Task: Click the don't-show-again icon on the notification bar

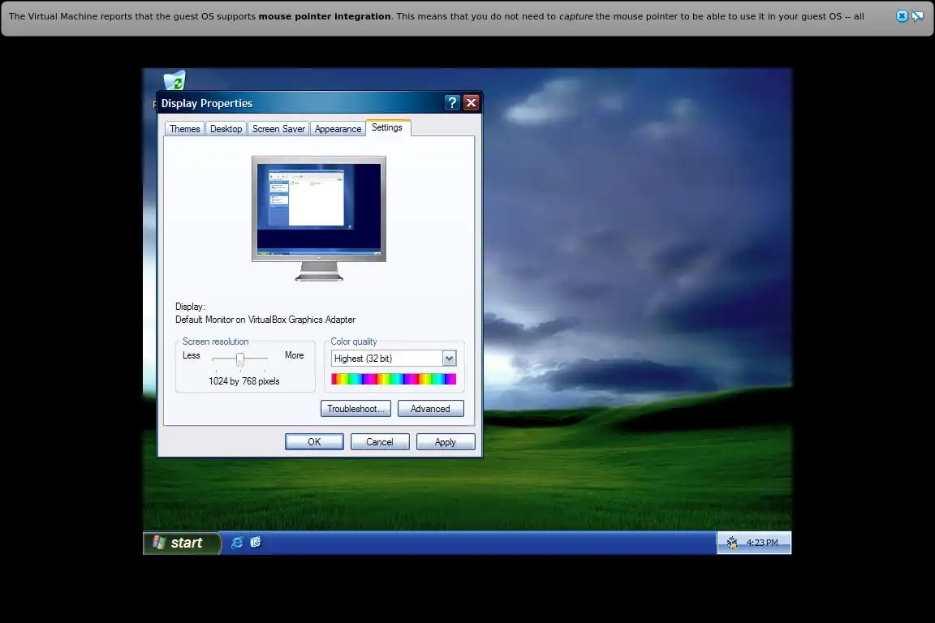Action: pyautogui.click(x=918, y=16)
